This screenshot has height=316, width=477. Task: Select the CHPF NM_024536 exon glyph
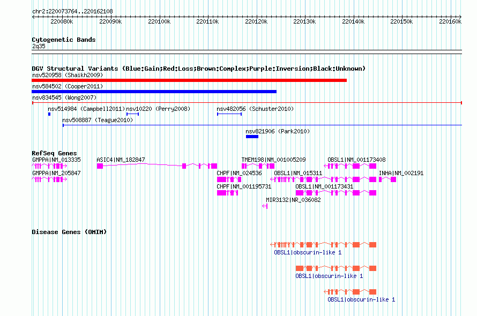(229, 179)
